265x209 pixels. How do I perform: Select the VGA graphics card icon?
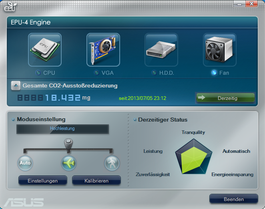click(x=103, y=50)
